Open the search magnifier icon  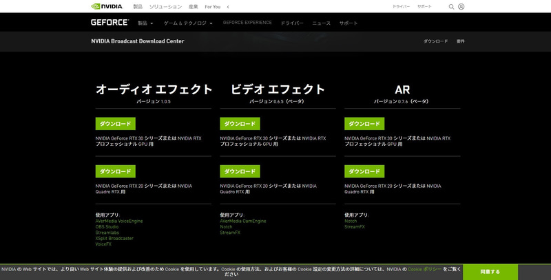(451, 7)
